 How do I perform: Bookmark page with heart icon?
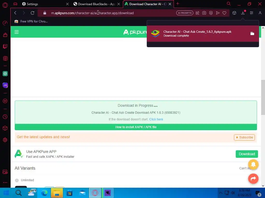coord(224,13)
